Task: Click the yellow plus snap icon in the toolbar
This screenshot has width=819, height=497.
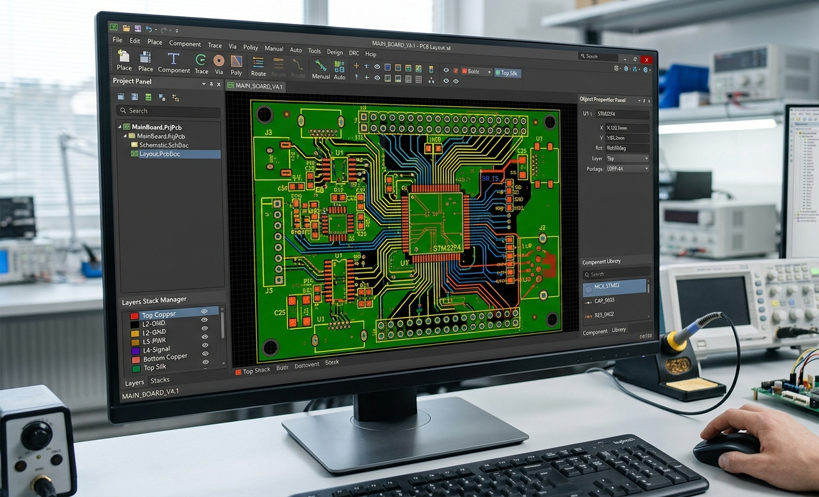Action: [356, 66]
